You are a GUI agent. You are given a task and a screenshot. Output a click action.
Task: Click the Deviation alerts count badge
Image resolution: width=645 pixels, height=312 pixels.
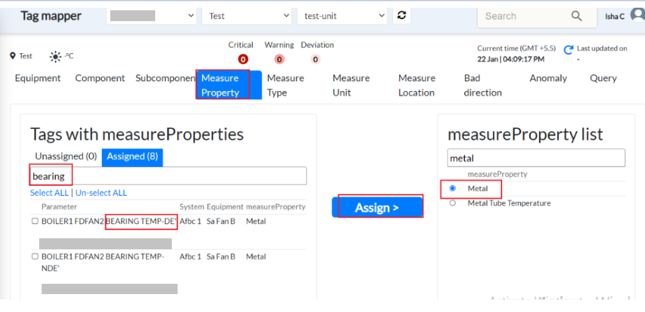pos(315,60)
